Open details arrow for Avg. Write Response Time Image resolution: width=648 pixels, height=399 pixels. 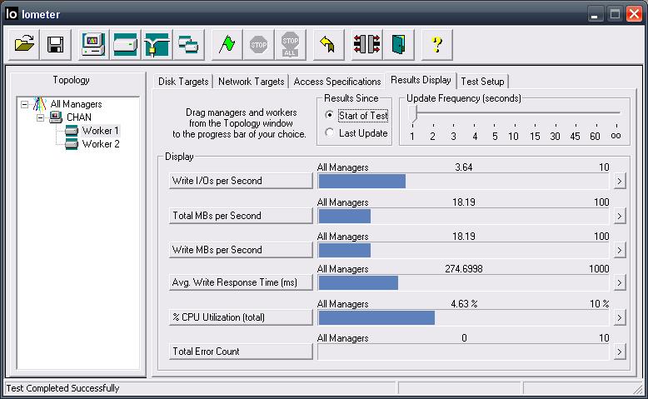point(619,283)
